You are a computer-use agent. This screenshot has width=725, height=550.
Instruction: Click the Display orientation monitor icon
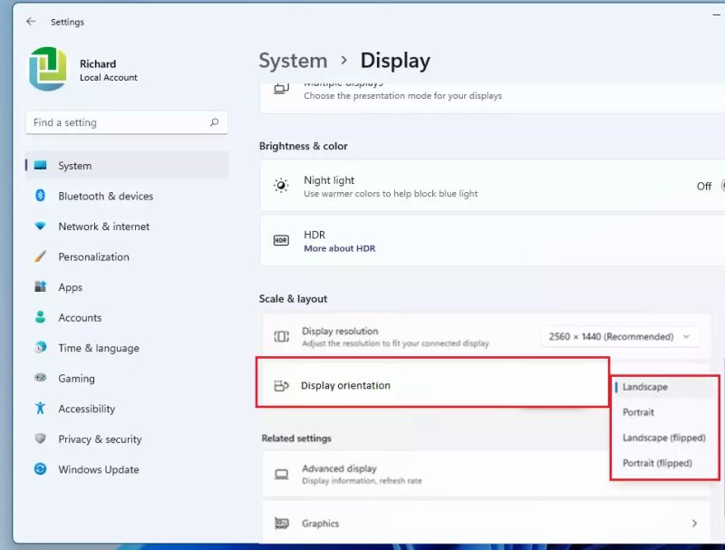point(282,385)
